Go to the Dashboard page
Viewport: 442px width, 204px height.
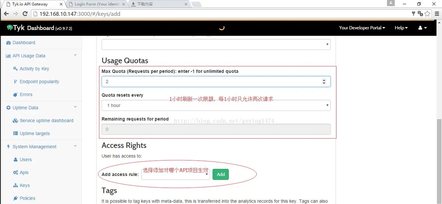(x=23, y=42)
